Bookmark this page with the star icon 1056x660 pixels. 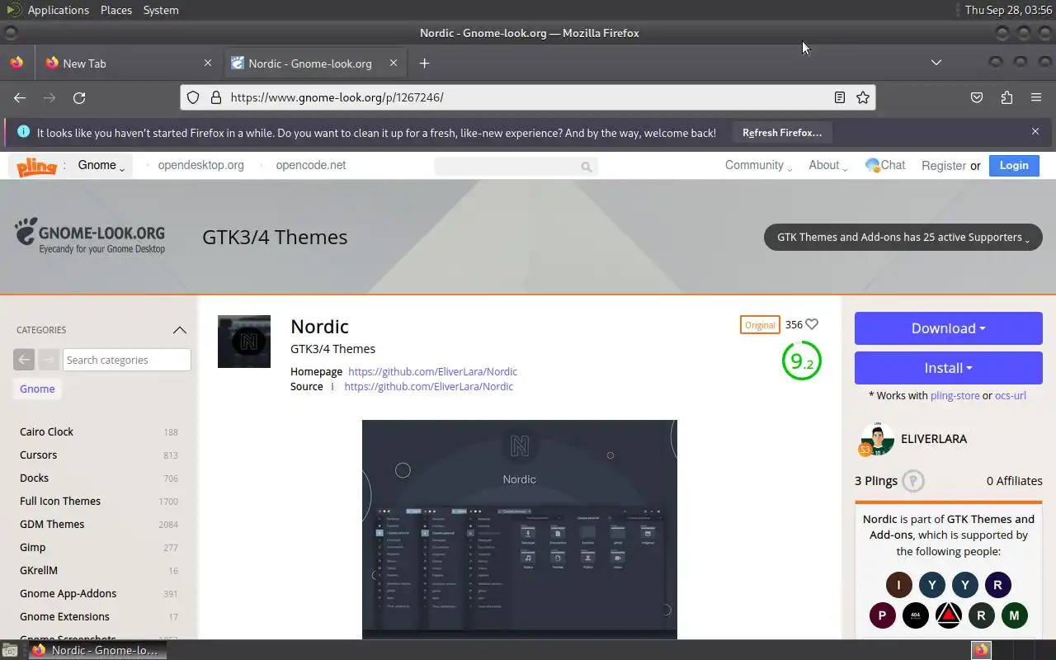tap(863, 97)
